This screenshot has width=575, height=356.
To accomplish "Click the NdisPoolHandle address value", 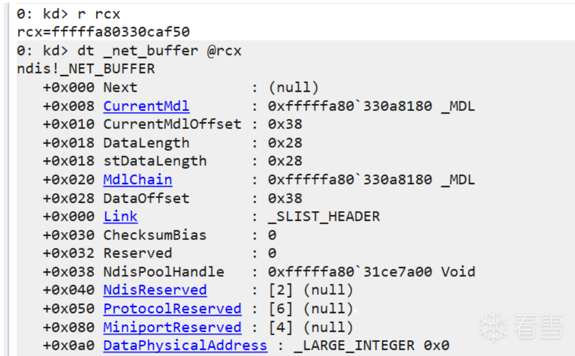I will [372, 272].
